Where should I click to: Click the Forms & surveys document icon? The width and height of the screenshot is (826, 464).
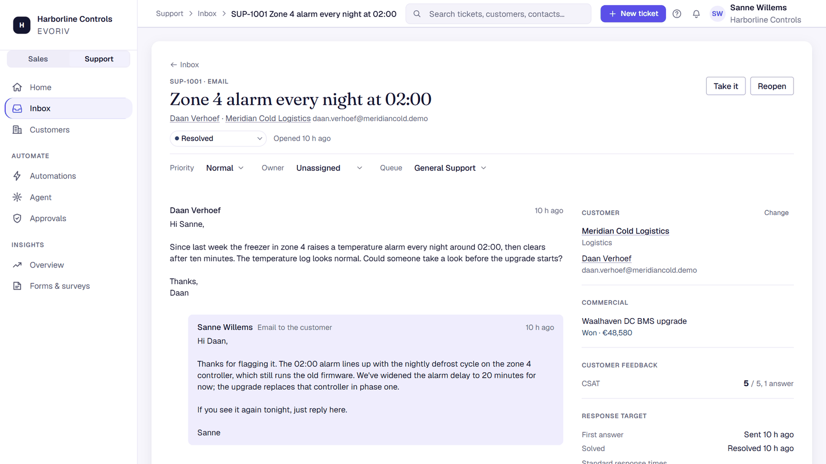pos(17,286)
